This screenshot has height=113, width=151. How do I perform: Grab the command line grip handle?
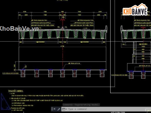[x=52, y=109]
